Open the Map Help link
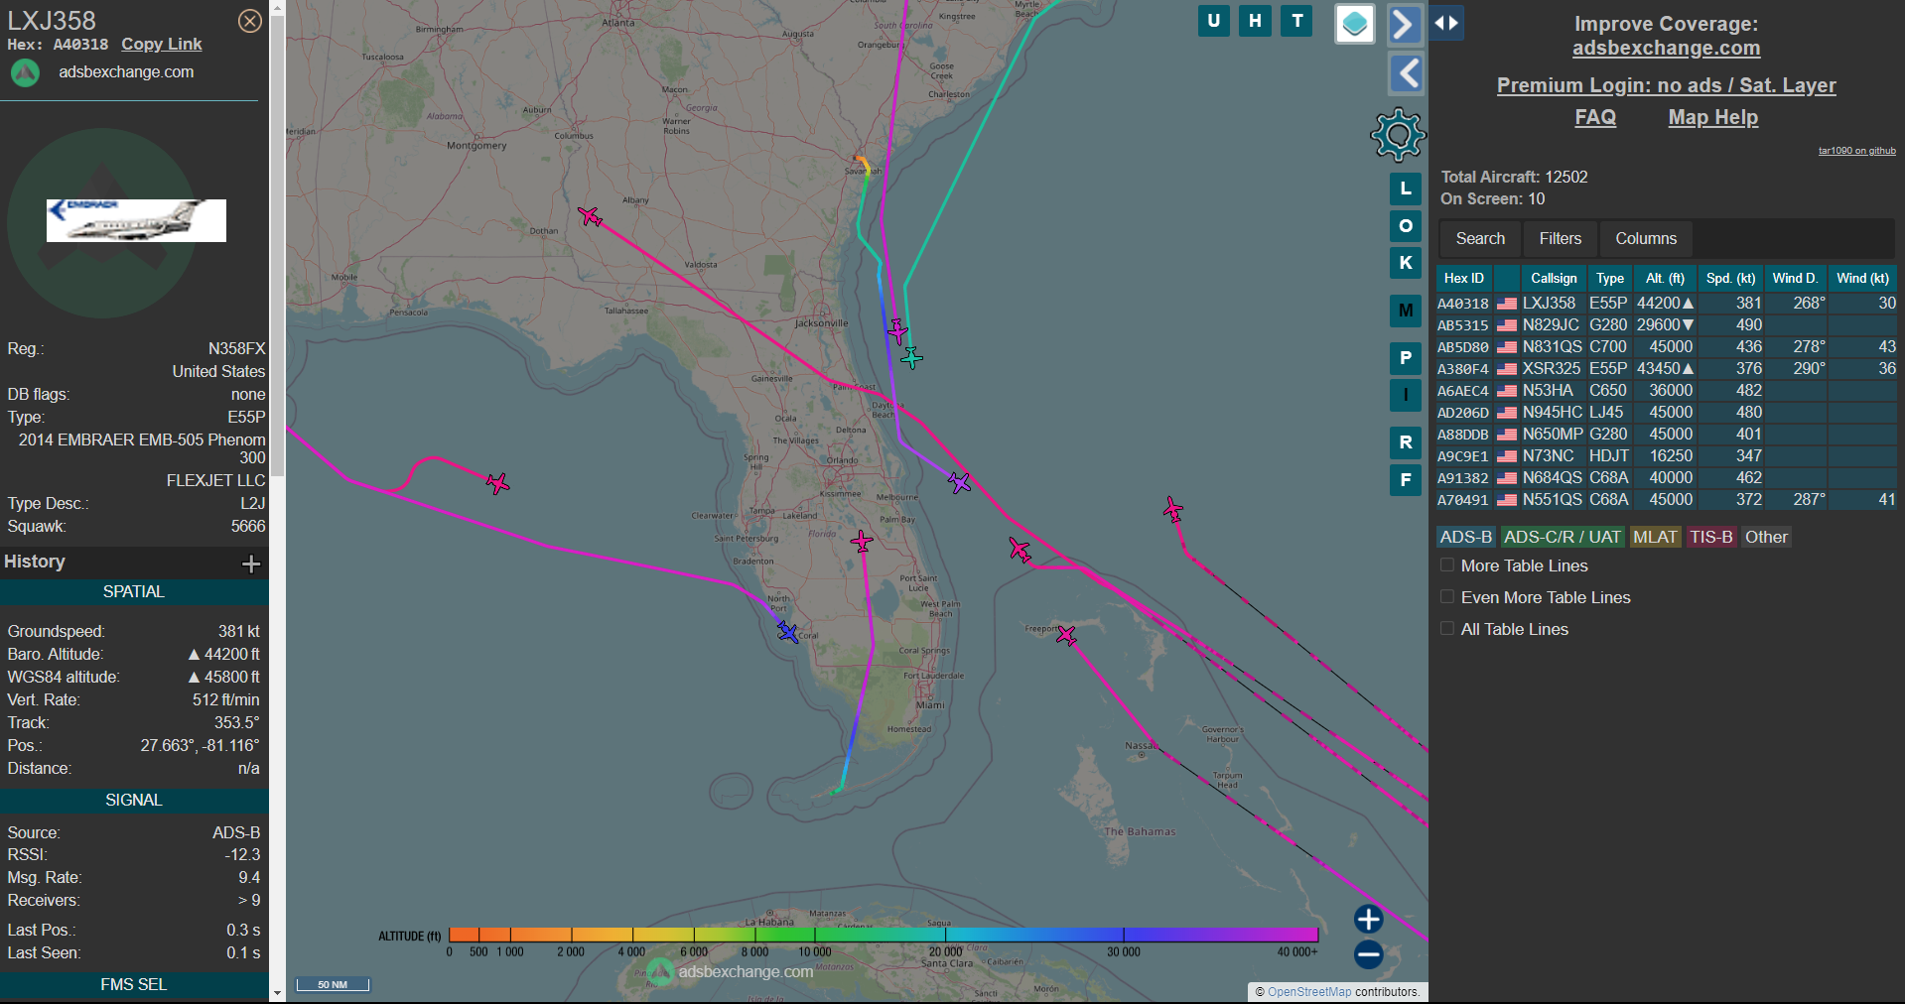 (1712, 118)
